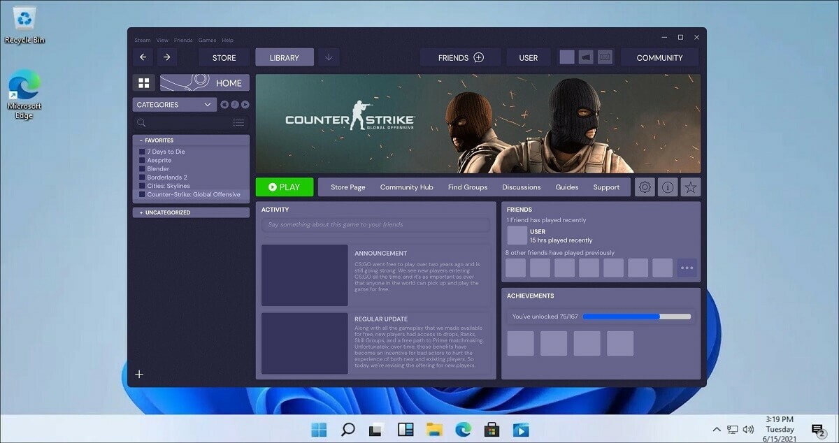Click the magnifier icon in library search
Image resolution: width=839 pixels, height=443 pixels.
click(141, 123)
